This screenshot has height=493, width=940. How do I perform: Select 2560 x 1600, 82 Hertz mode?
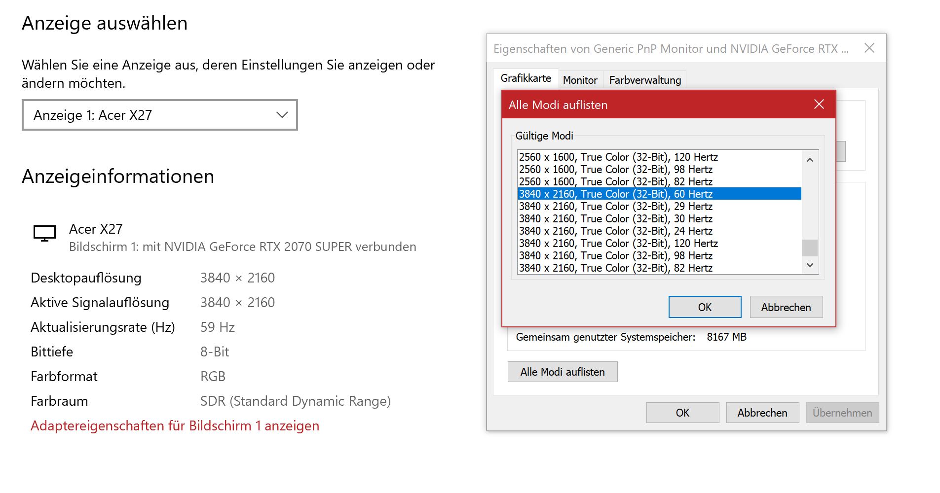(659, 181)
